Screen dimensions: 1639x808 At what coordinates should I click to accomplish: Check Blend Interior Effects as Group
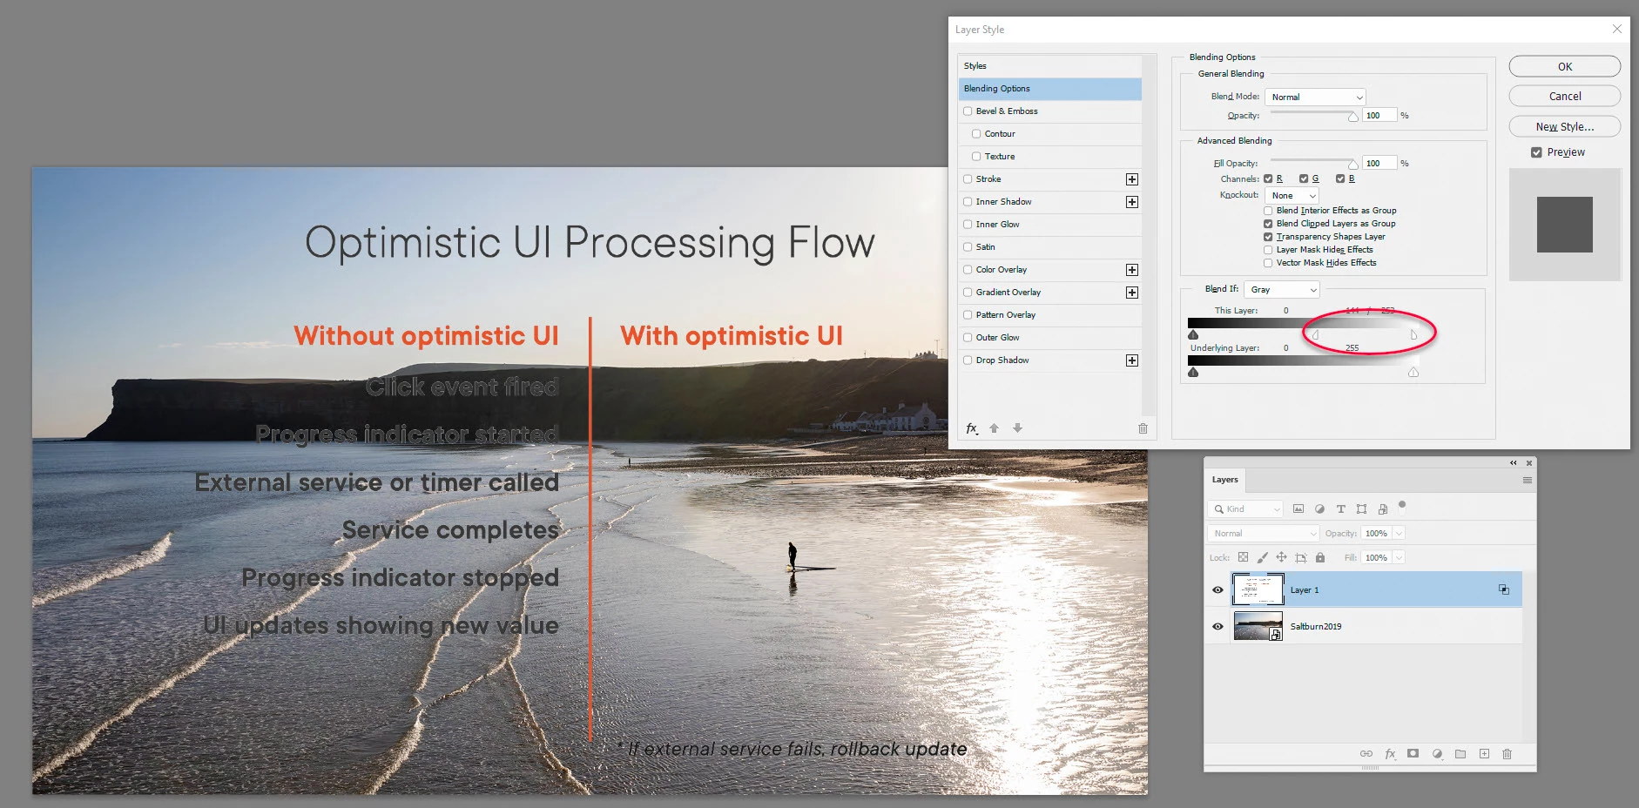tap(1268, 211)
